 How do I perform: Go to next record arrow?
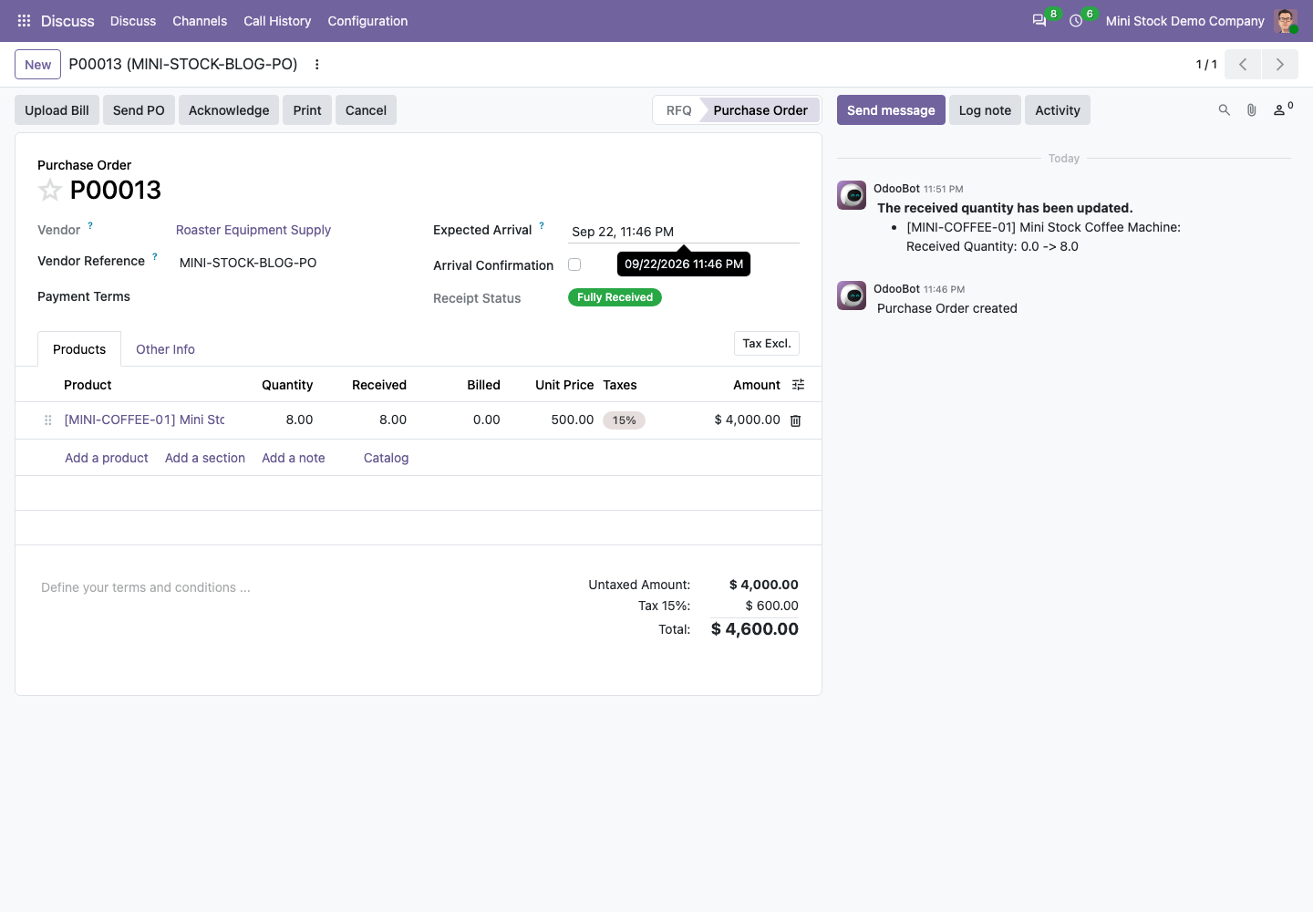click(1280, 65)
